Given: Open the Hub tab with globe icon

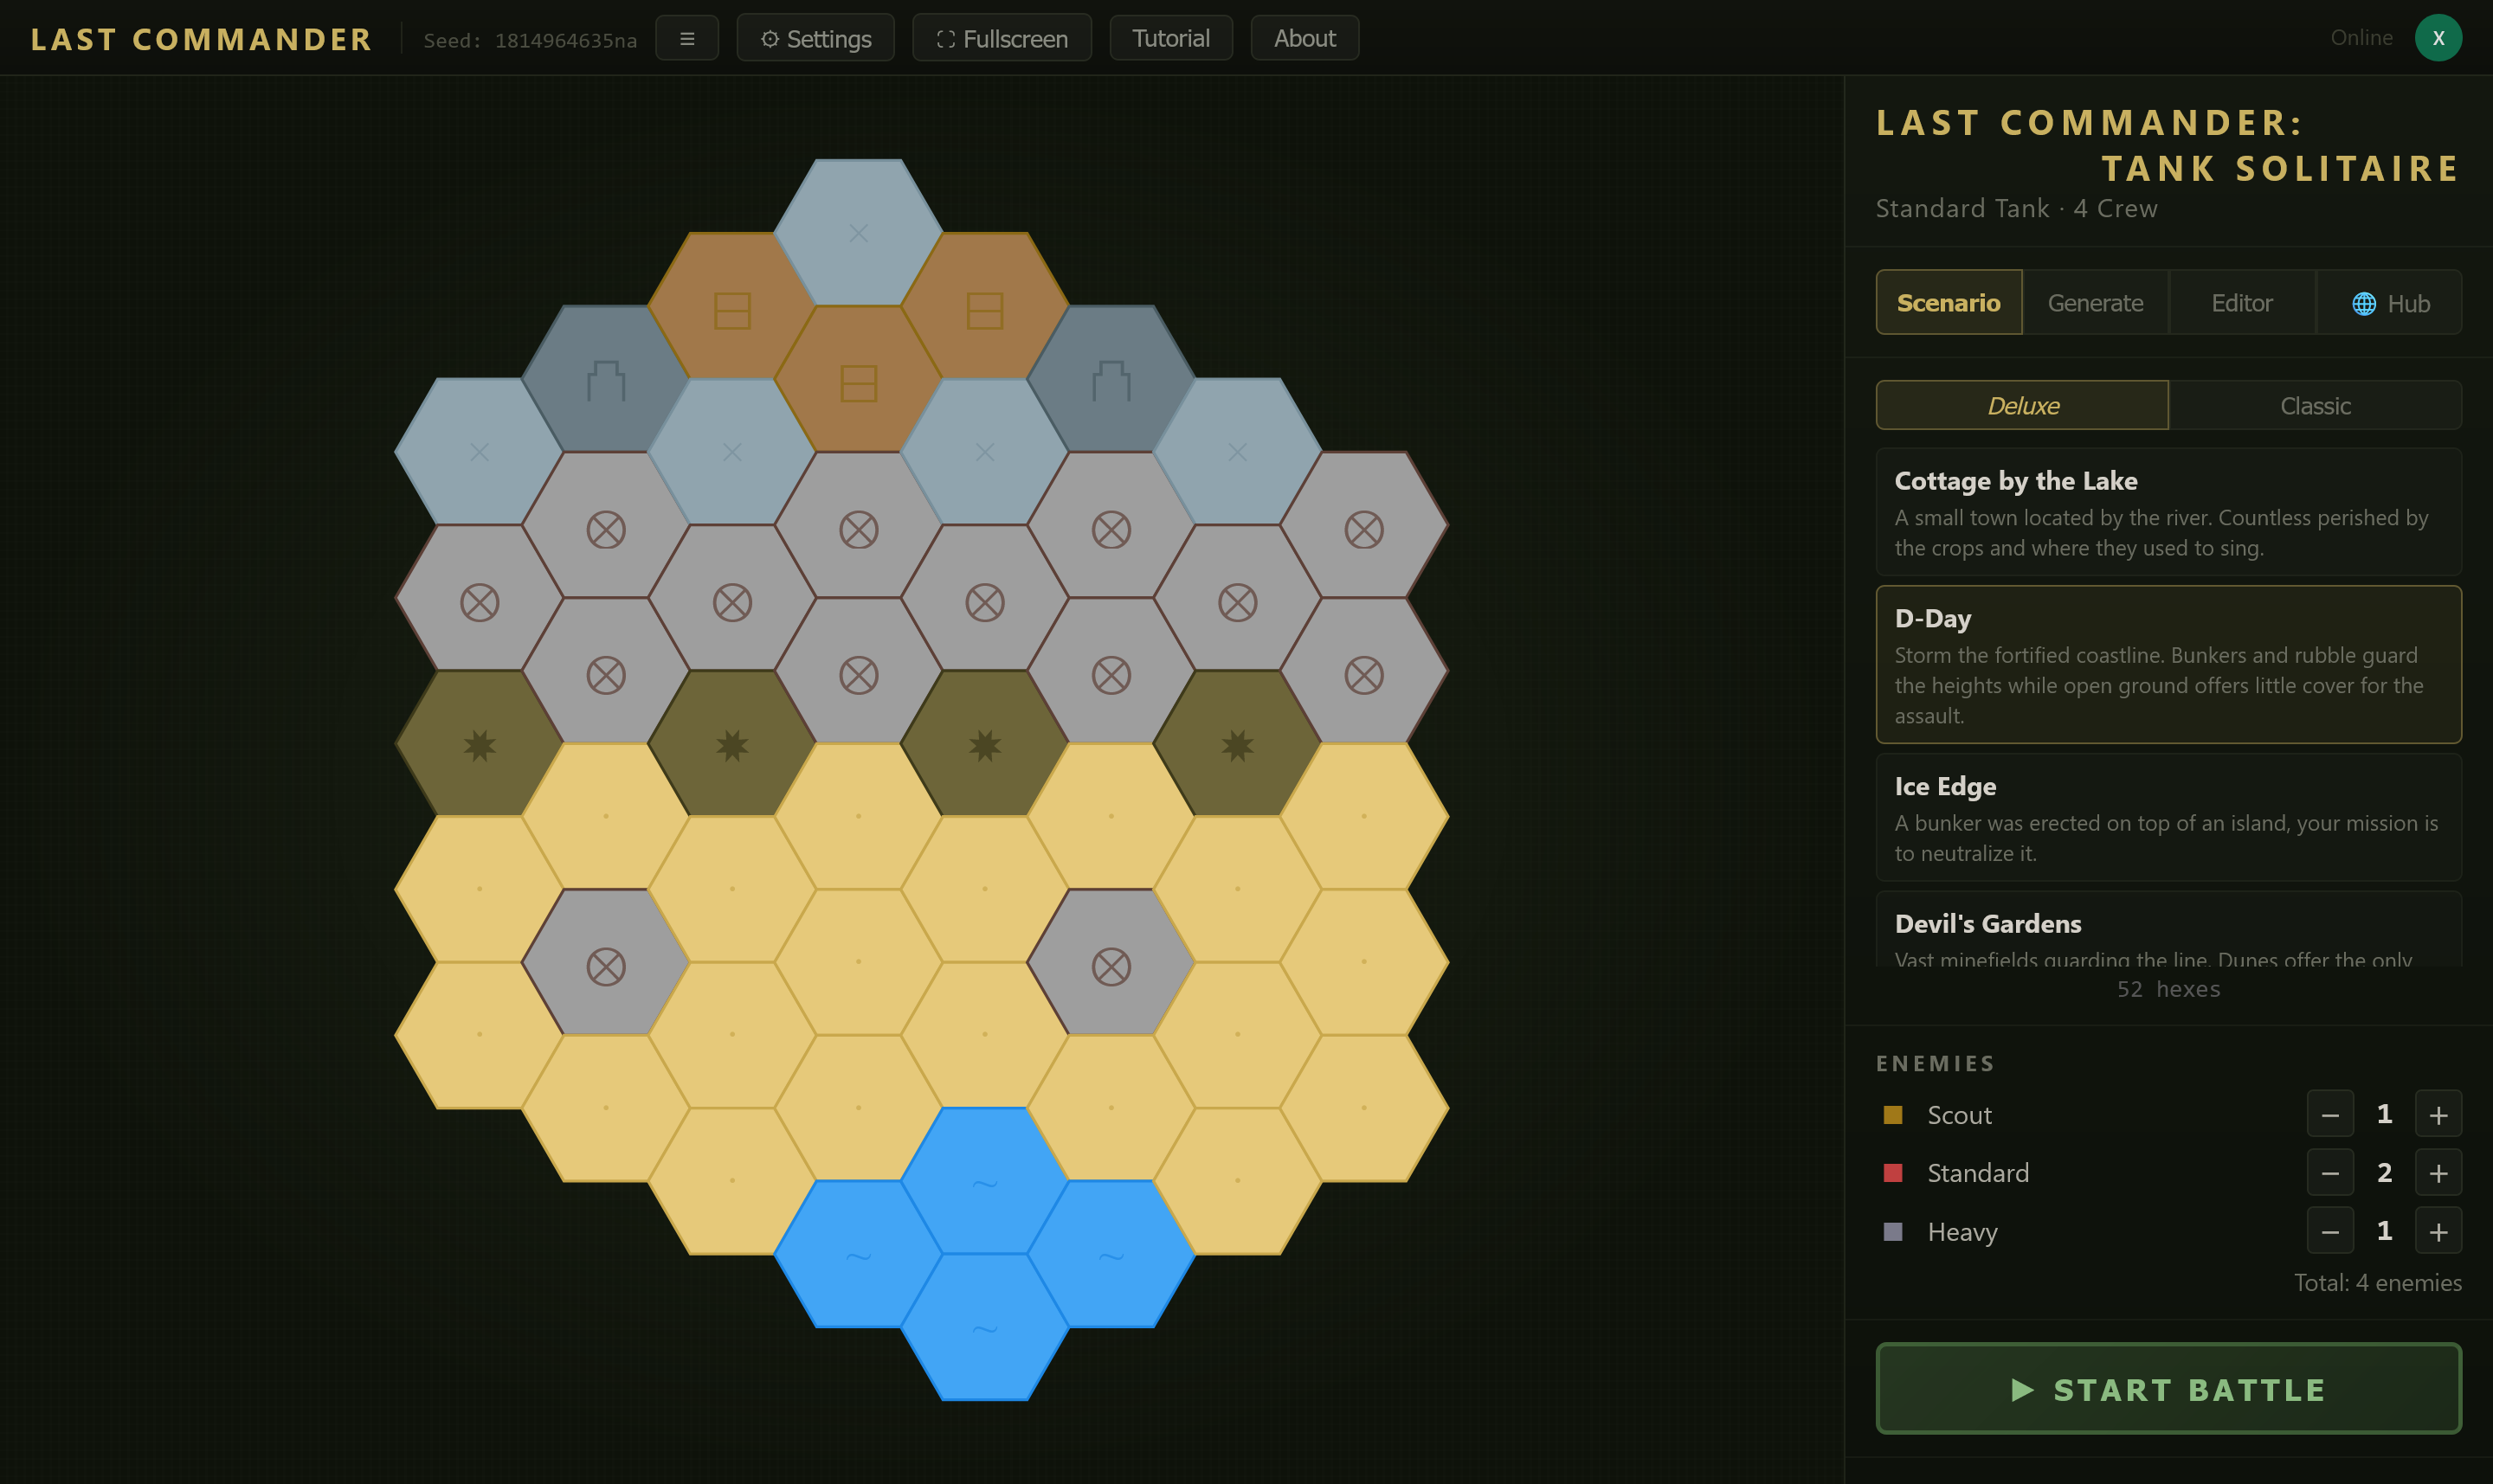Looking at the screenshot, I should (x=2389, y=303).
